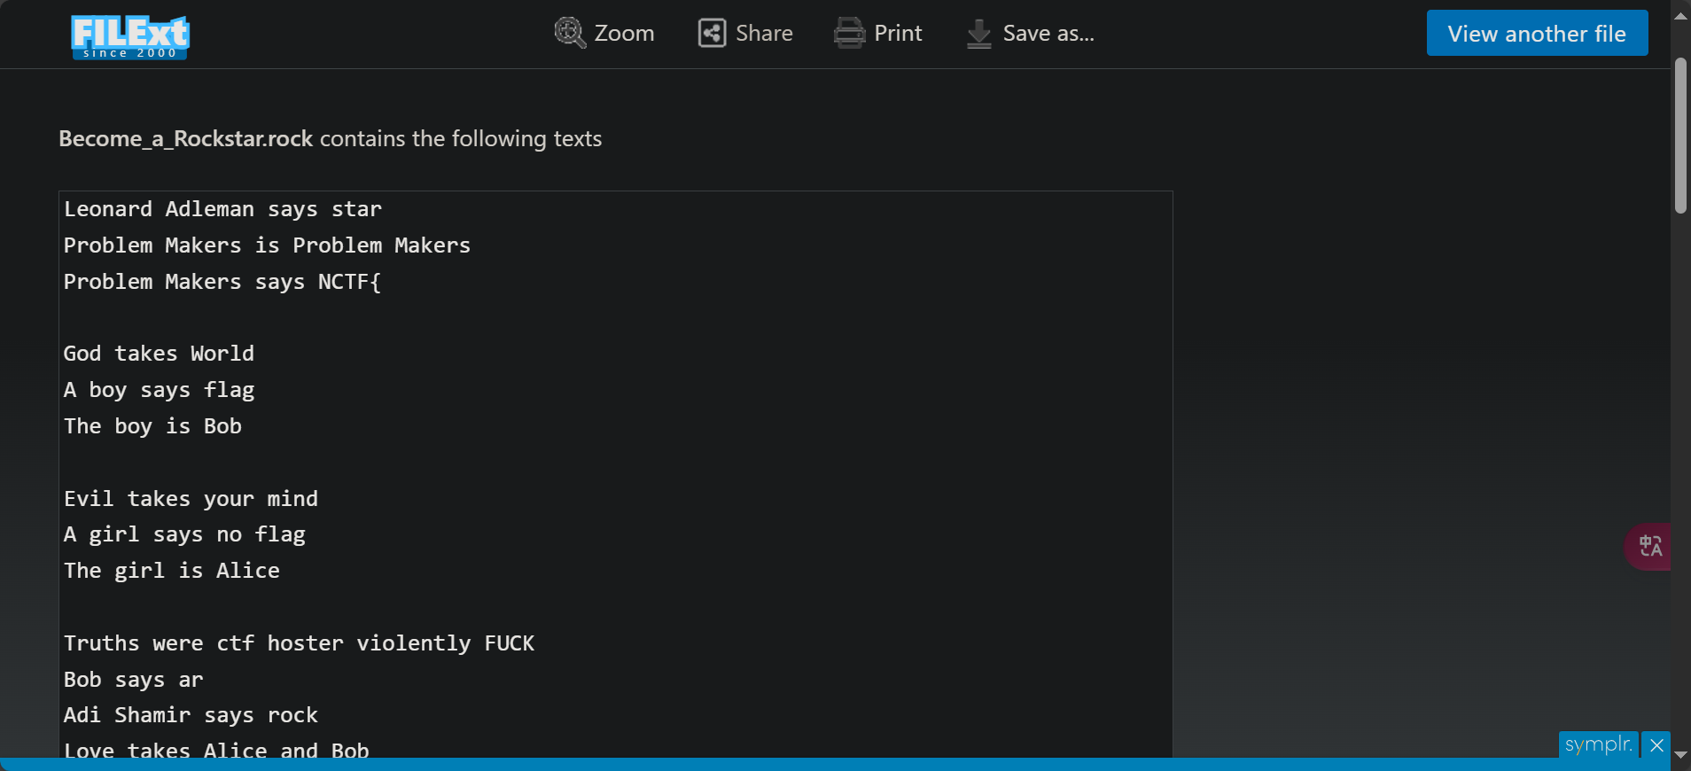This screenshot has height=771, width=1691.
Task: Click the Become_a_Rockstar.rock file name heading
Action: pyautogui.click(x=185, y=139)
